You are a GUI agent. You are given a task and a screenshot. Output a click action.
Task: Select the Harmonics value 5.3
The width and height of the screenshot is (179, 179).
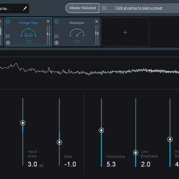tap(111, 164)
